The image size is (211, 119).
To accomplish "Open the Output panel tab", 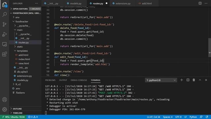I will pyautogui.click(x=63, y=80).
